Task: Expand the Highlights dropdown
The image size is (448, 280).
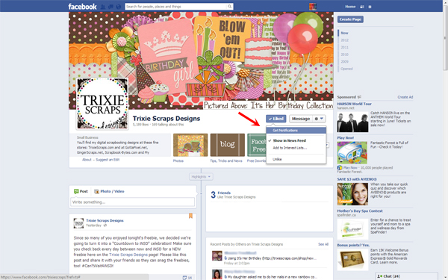Action: (201, 177)
